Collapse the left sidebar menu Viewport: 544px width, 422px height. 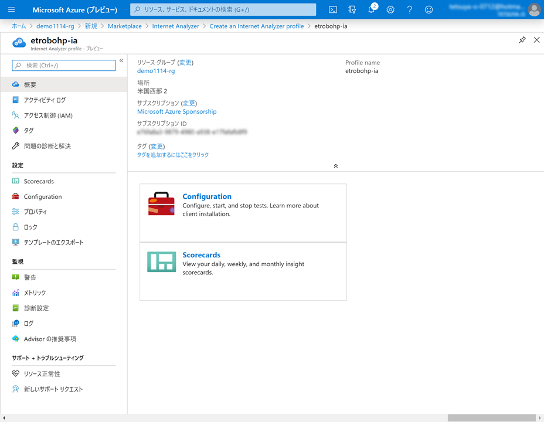pos(121,60)
